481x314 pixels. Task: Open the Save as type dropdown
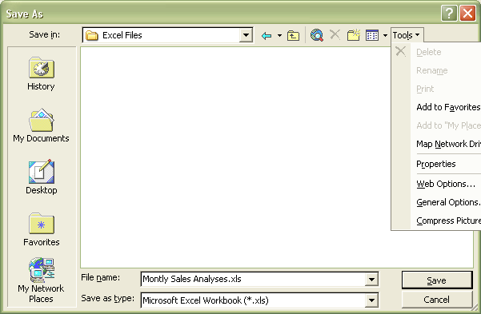(371, 300)
